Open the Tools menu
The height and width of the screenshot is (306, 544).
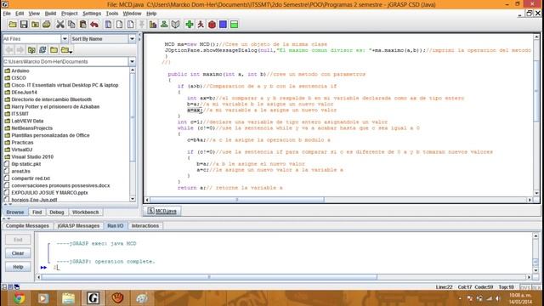pyautogui.click(x=112, y=14)
